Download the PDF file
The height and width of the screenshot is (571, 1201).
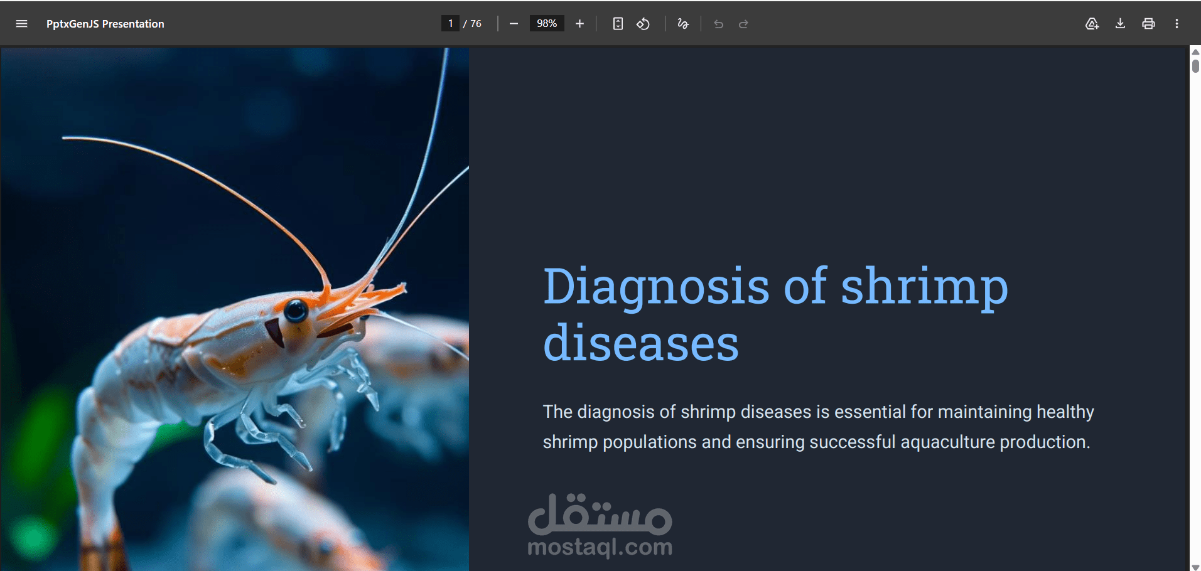pyautogui.click(x=1120, y=24)
